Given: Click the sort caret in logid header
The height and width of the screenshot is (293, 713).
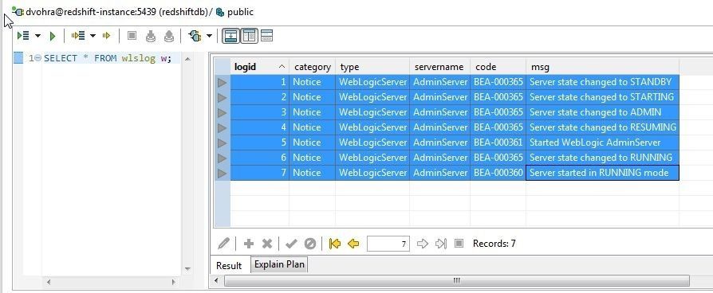Looking at the screenshot, I should [x=282, y=67].
